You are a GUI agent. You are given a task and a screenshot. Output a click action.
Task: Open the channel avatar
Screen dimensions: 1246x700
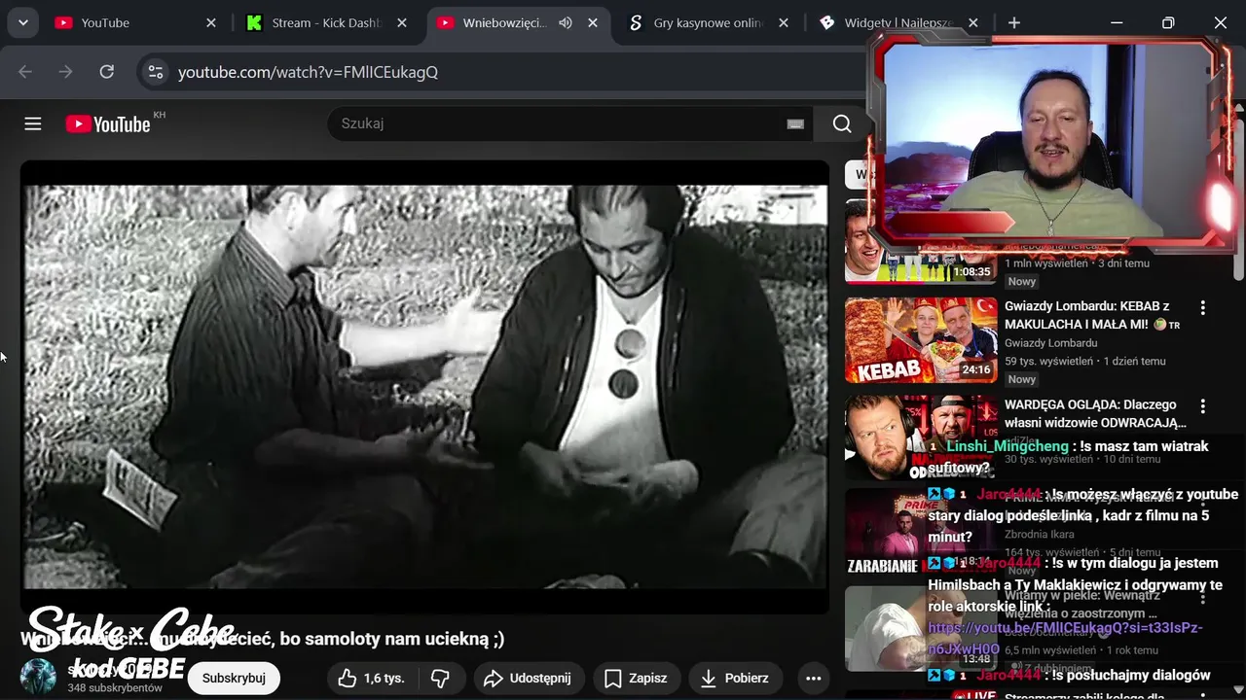click(39, 677)
